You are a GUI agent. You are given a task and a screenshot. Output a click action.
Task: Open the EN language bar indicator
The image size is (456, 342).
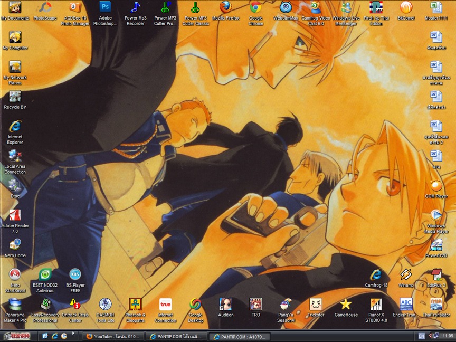(421, 336)
